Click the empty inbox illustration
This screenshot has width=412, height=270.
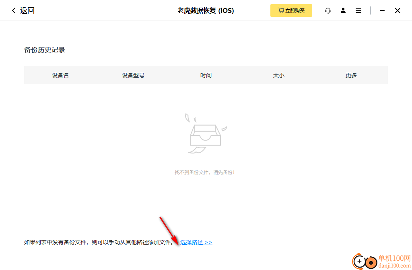click(206, 133)
